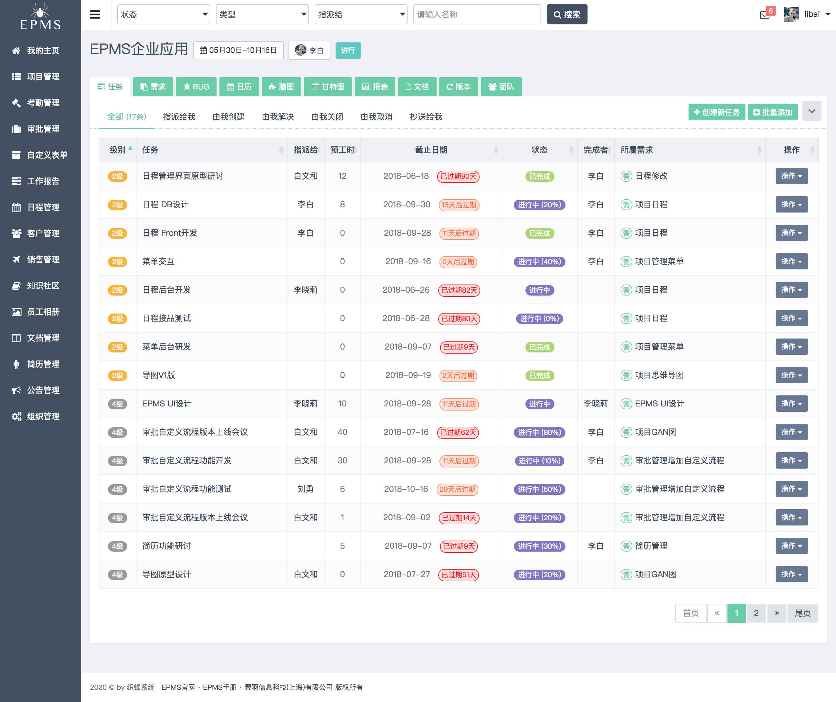
Task: Click the 进行中 (80%) status badge
Action: click(539, 432)
